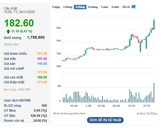Switch chart to 1 năm view
Viewport: 165px width, 128px height.
pos(104,7)
